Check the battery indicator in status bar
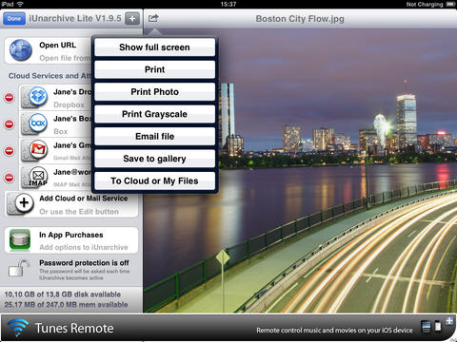Viewport: 457px width, 342px height. [450, 4]
